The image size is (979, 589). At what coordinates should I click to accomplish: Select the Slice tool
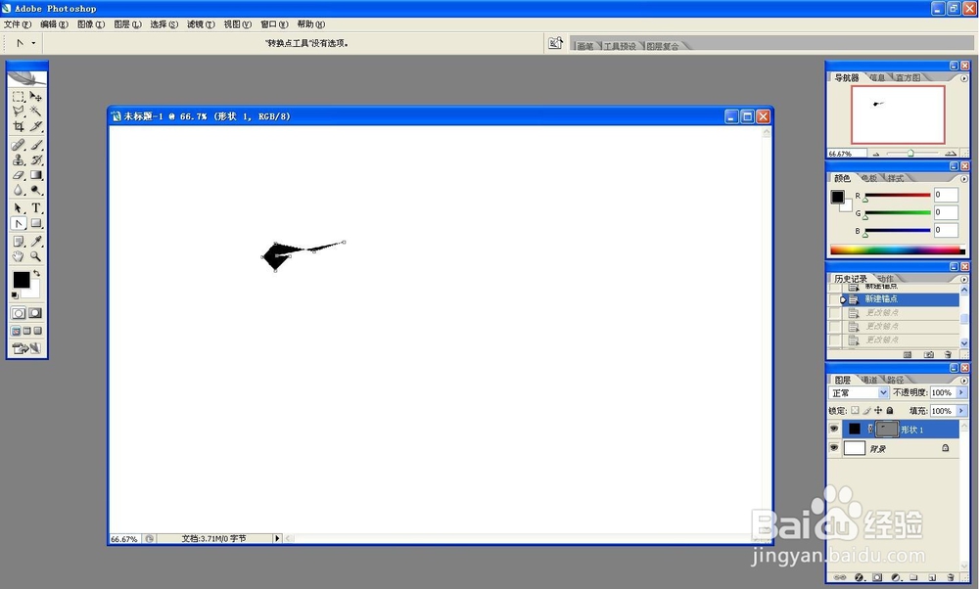click(x=35, y=126)
